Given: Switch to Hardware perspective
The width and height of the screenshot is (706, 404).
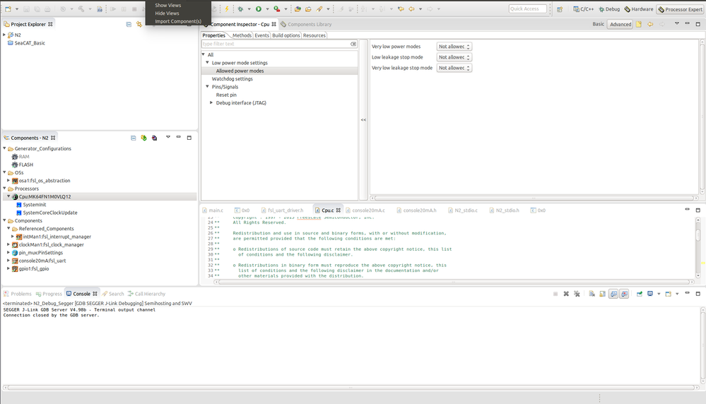Looking at the screenshot, I should (638, 9).
